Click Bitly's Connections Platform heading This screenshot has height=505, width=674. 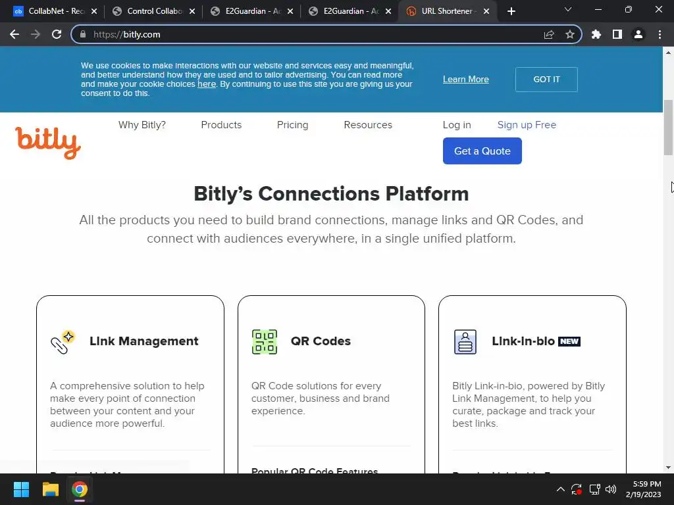point(331,194)
